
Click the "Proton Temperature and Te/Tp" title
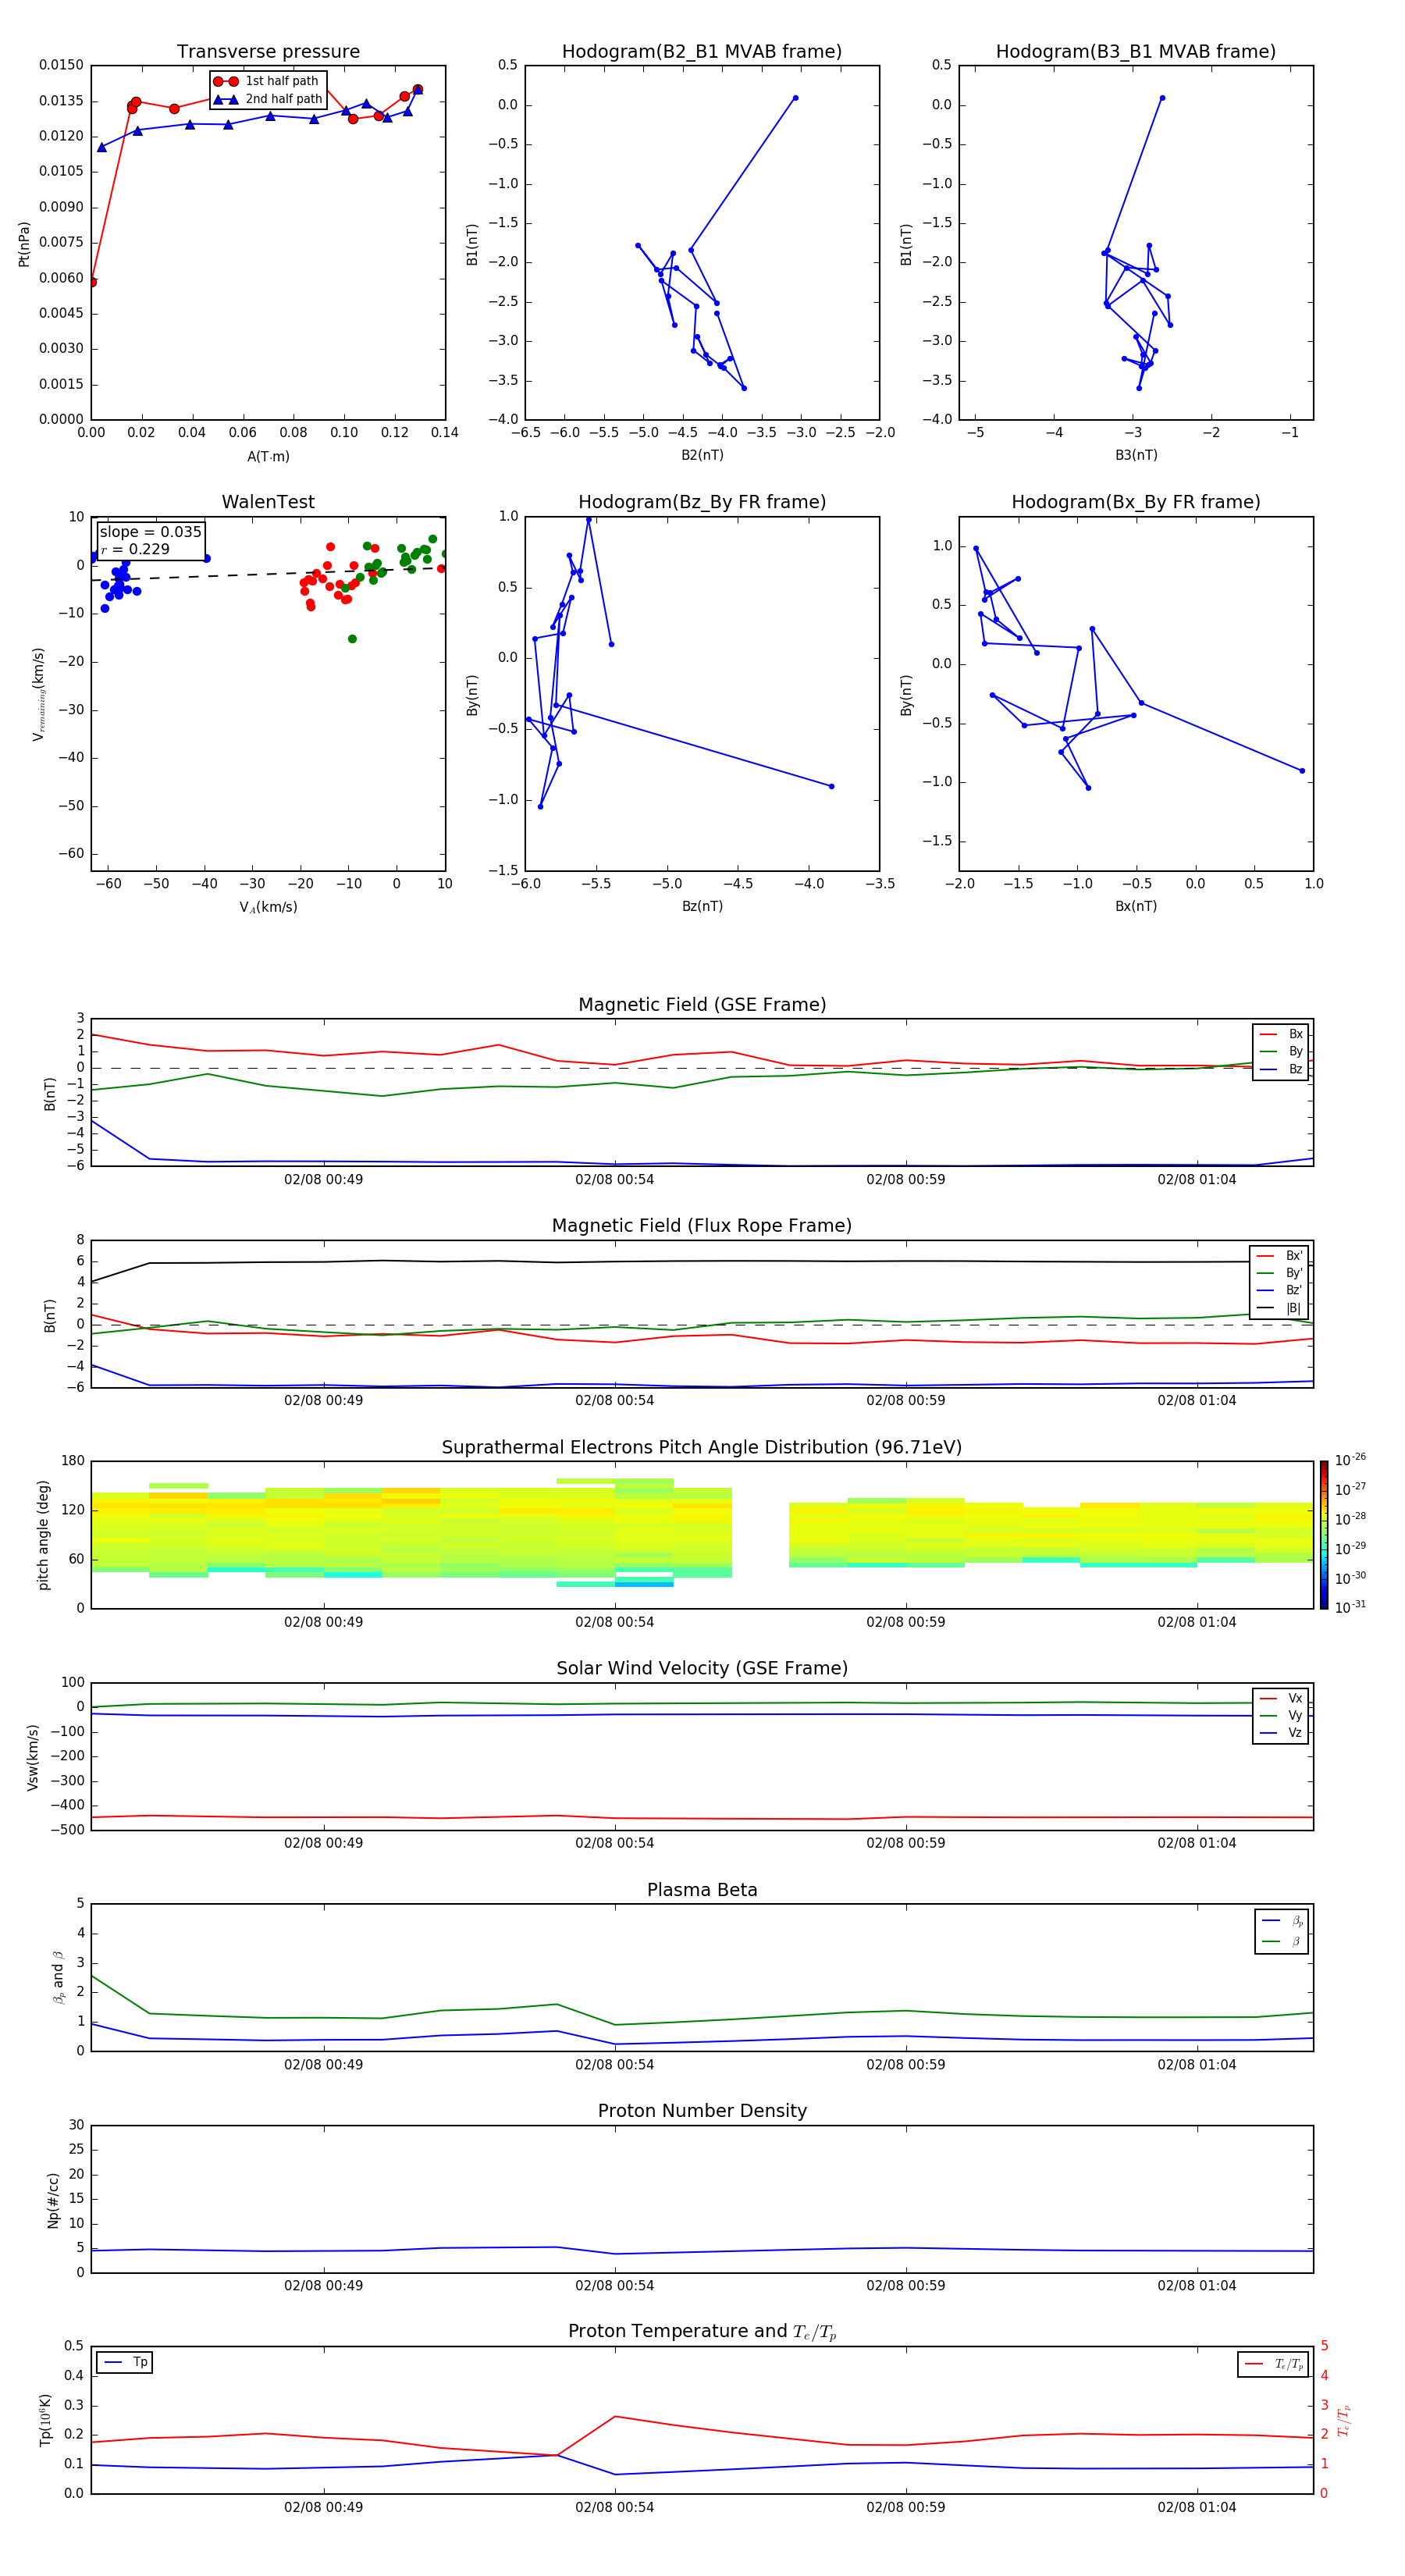coord(702,2332)
